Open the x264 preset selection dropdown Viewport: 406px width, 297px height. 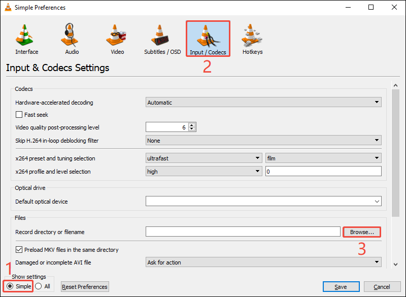pyautogui.click(x=203, y=158)
